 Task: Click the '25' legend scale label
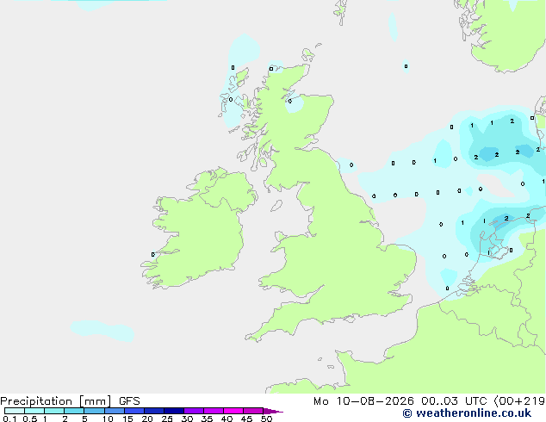pos(167,419)
